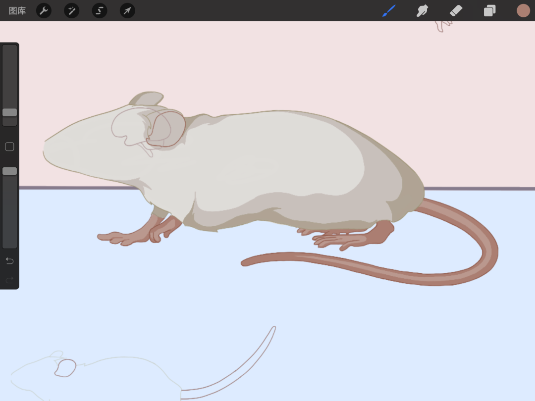This screenshot has width=535, height=401.
Task: Open the Actions wrench menu
Action: coord(44,10)
